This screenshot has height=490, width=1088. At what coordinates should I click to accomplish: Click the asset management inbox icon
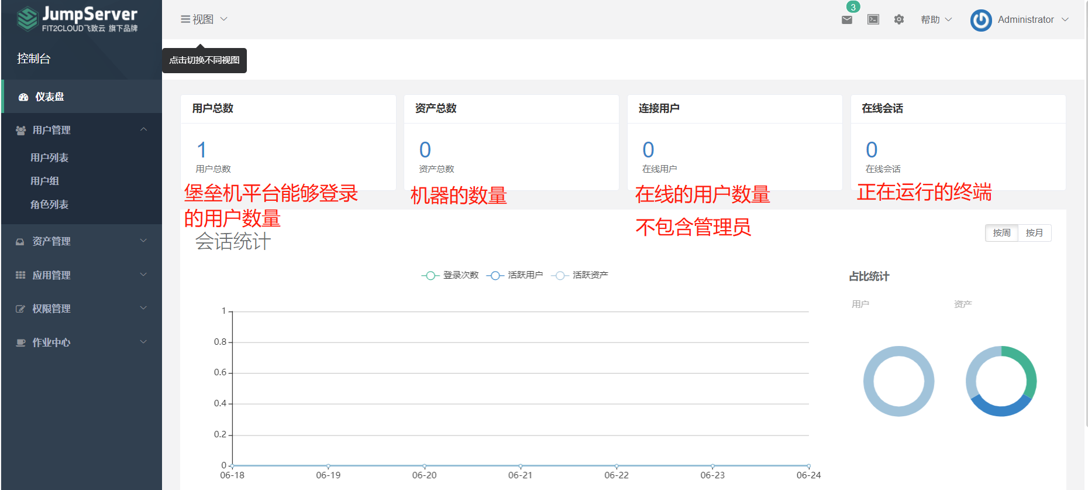pyautogui.click(x=20, y=242)
